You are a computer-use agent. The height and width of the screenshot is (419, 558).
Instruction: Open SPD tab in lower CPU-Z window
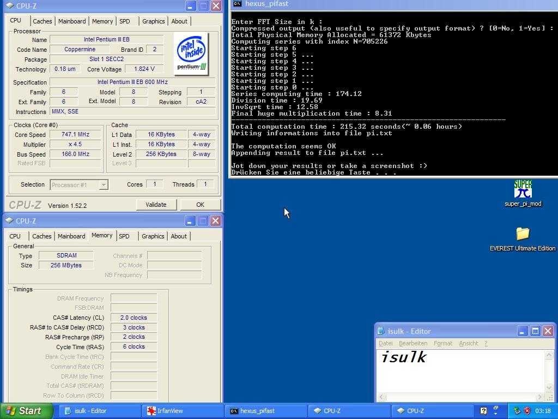tap(124, 236)
